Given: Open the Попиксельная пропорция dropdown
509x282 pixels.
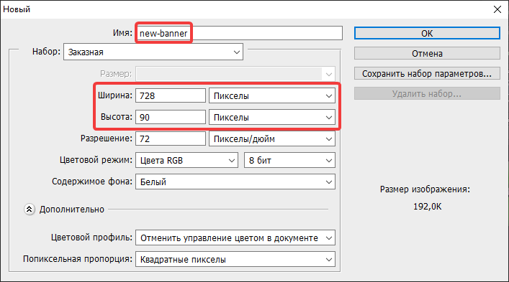Looking at the screenshot, I should click(x=235, y=259).
